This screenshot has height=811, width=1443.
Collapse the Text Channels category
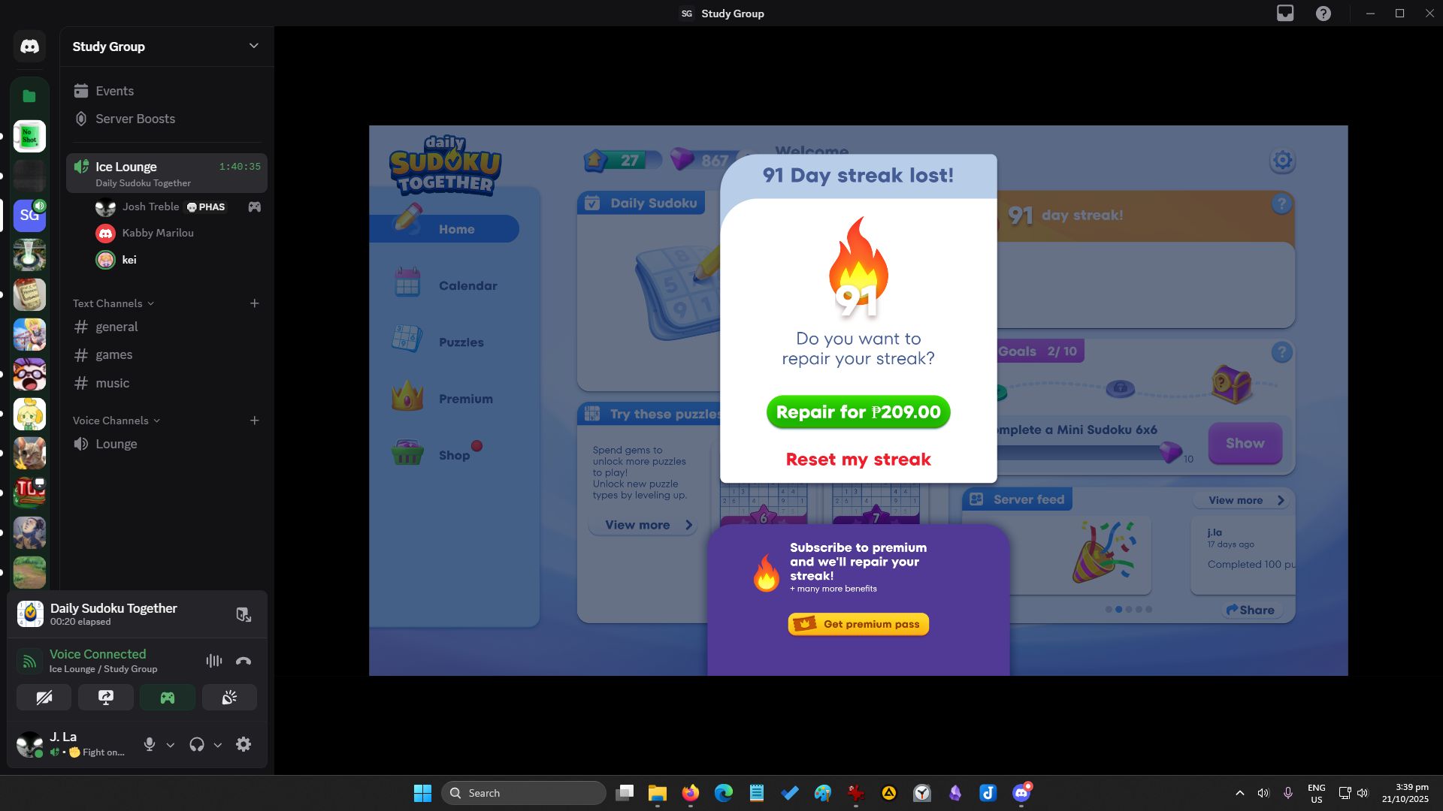point(113,303)
